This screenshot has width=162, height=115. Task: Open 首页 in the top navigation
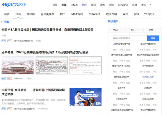pos(55,5)
